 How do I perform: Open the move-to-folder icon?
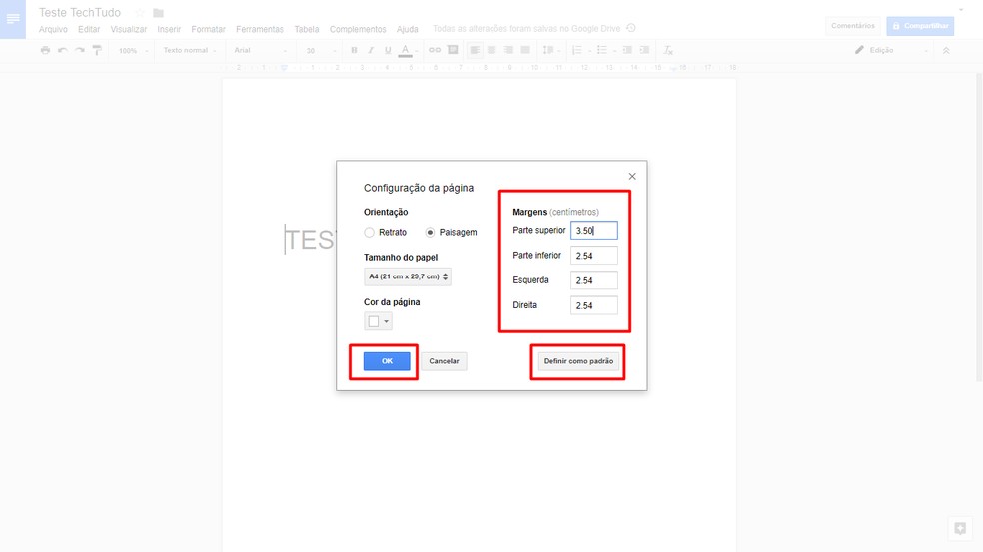click(x=158, y=13)
